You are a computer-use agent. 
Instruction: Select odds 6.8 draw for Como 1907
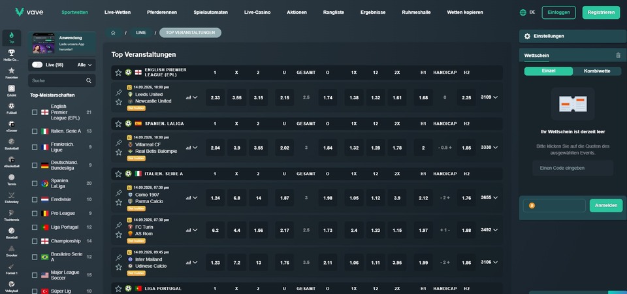[x=236, y=197]
